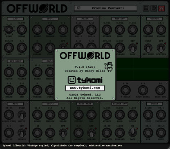Open the Proxima Centauri preset selector
Viewport: 170px width, 149px height.
[105, 8]
